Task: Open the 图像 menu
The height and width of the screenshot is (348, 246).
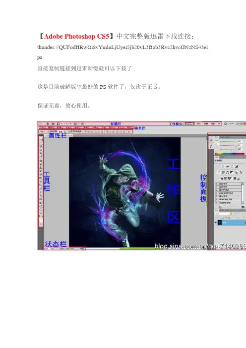Action: [x=60, y=127]
